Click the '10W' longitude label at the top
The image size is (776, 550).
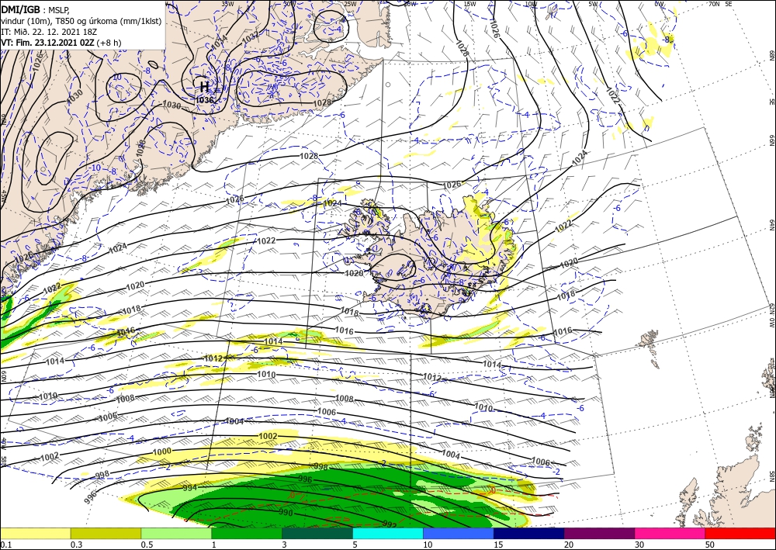[531, 4]
